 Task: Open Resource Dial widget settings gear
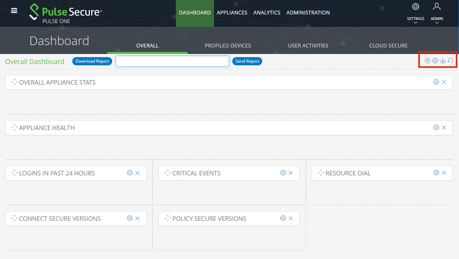(436, 173)
